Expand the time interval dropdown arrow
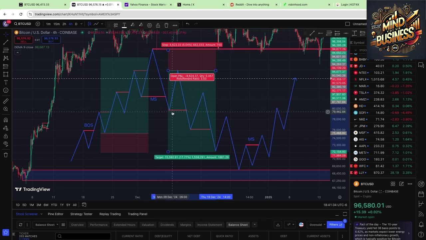Screen dimensions: 426x240 point(81,24)
